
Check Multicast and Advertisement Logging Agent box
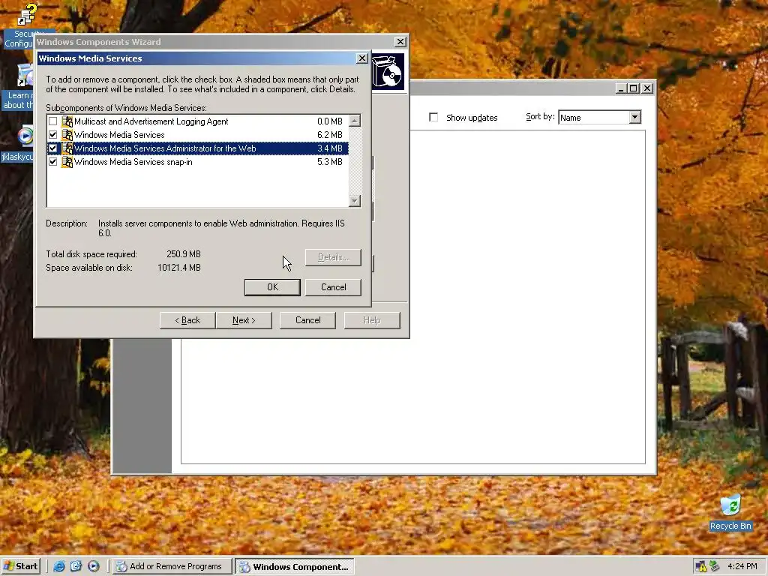53,121
